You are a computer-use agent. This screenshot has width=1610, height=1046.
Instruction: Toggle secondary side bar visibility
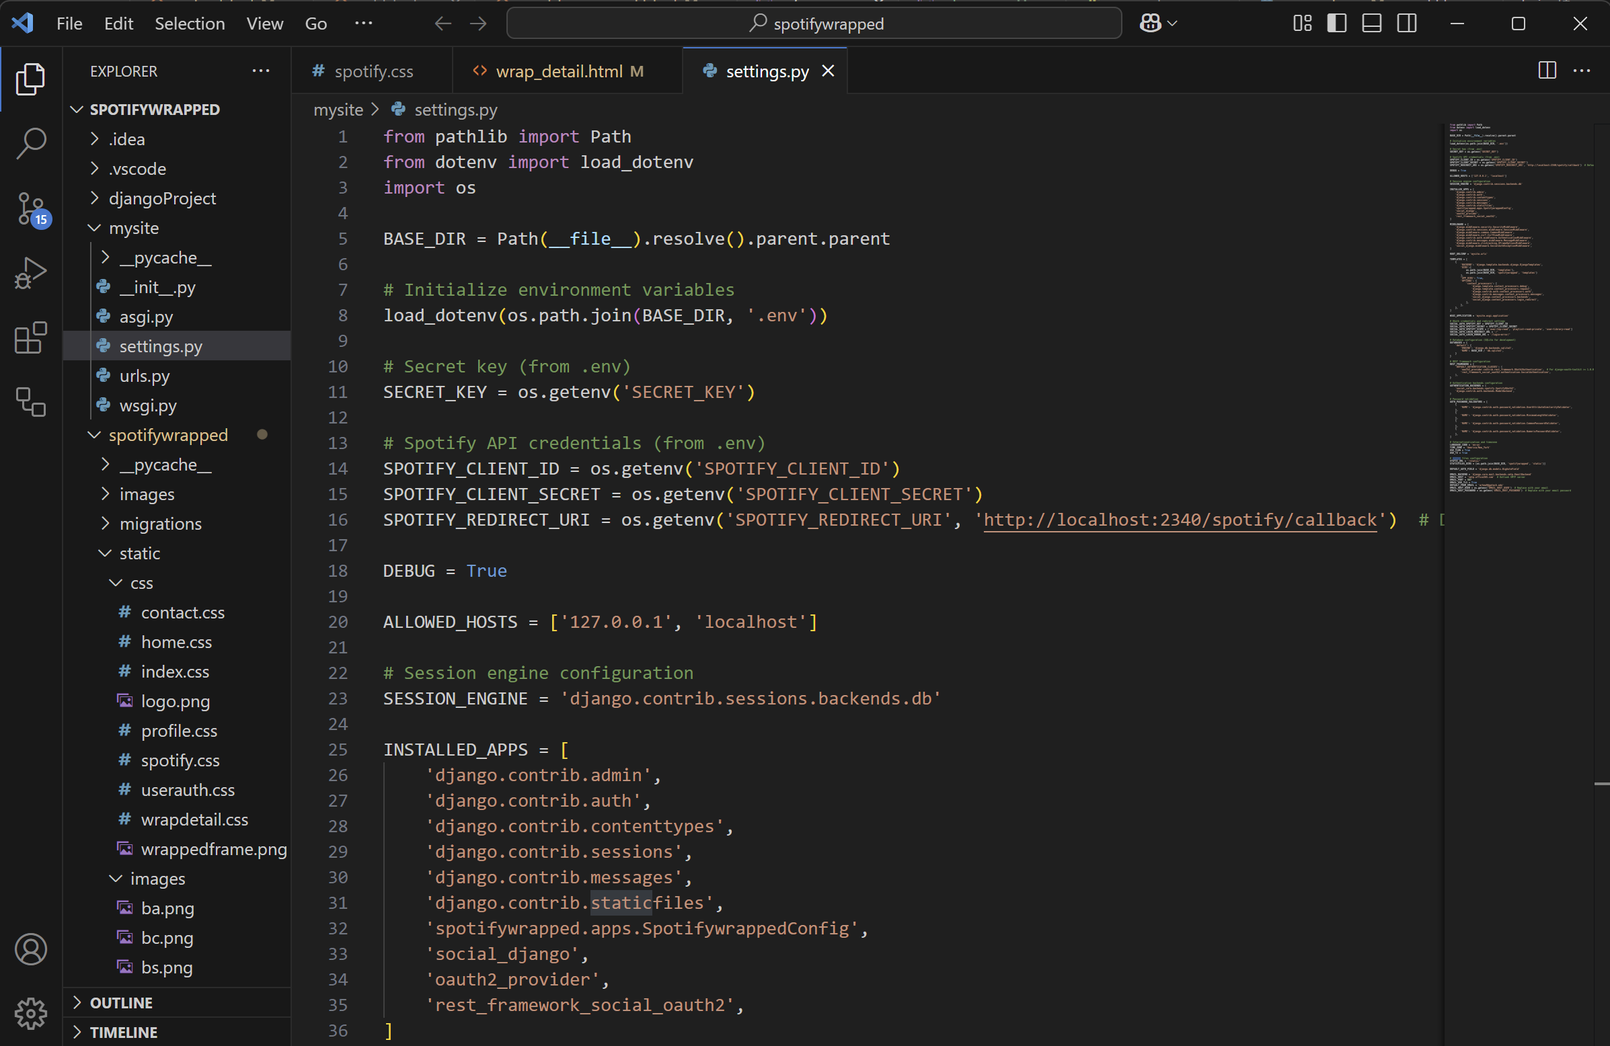[x=1406, y=24]
